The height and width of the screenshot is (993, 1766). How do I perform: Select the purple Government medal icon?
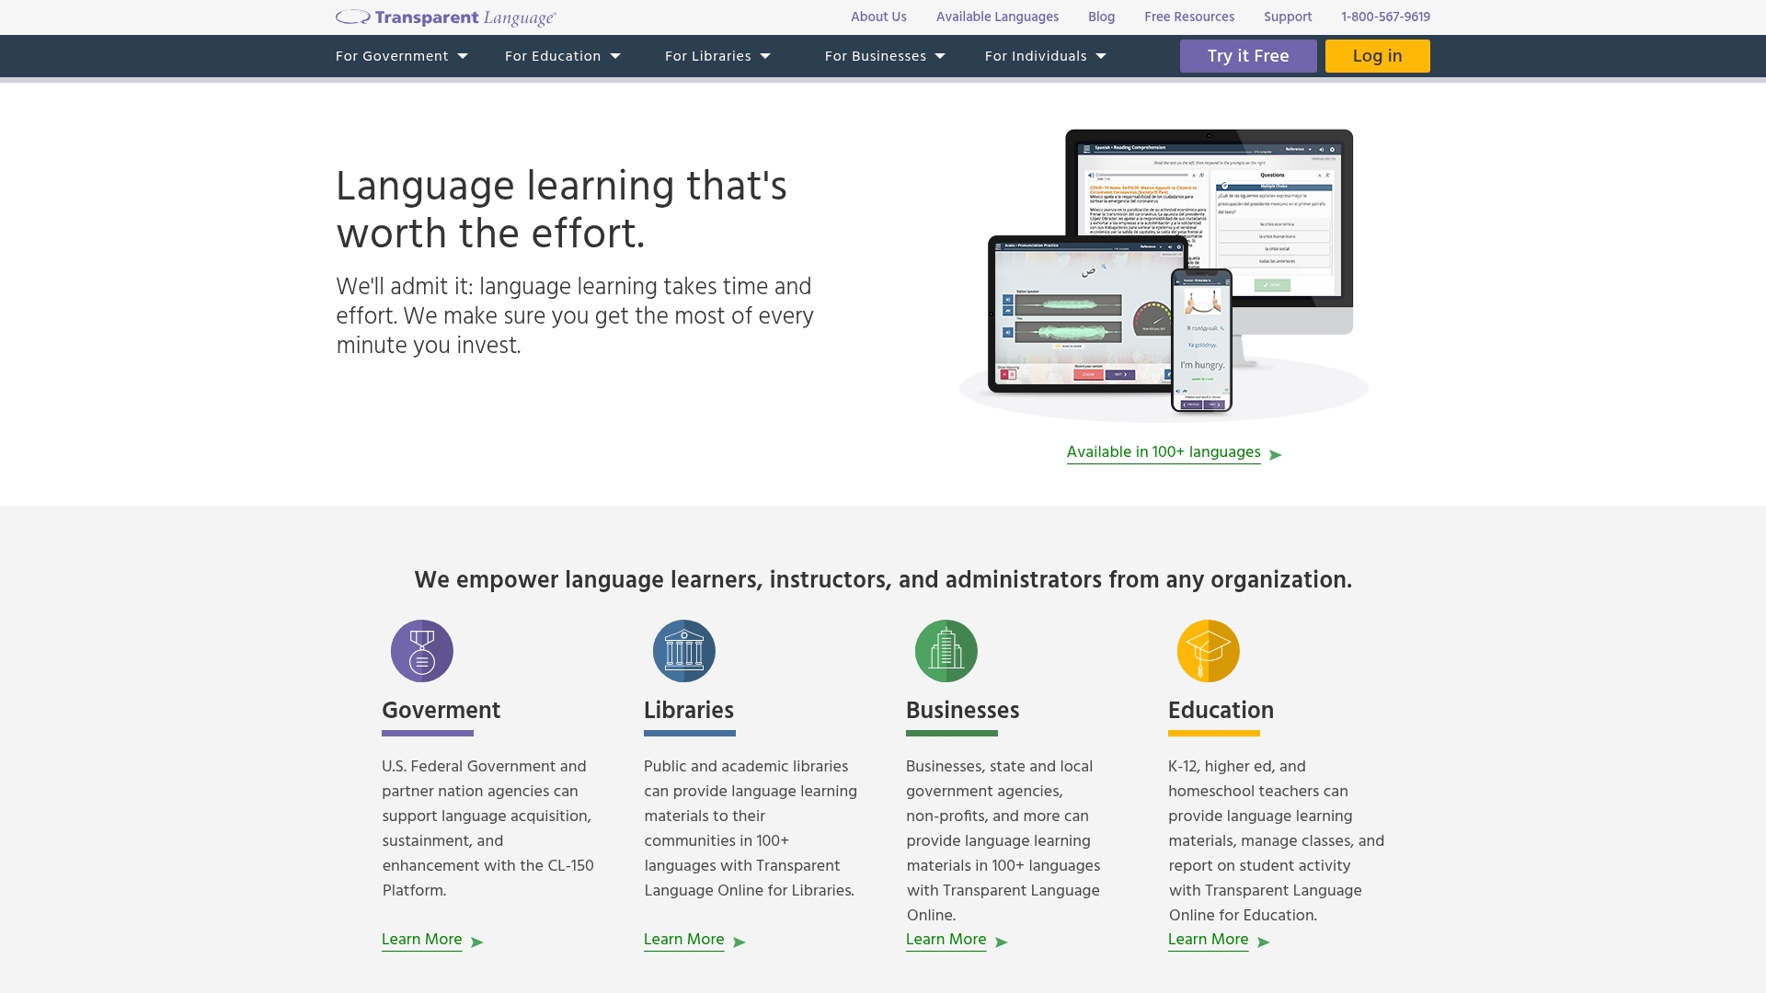[422, 650]
